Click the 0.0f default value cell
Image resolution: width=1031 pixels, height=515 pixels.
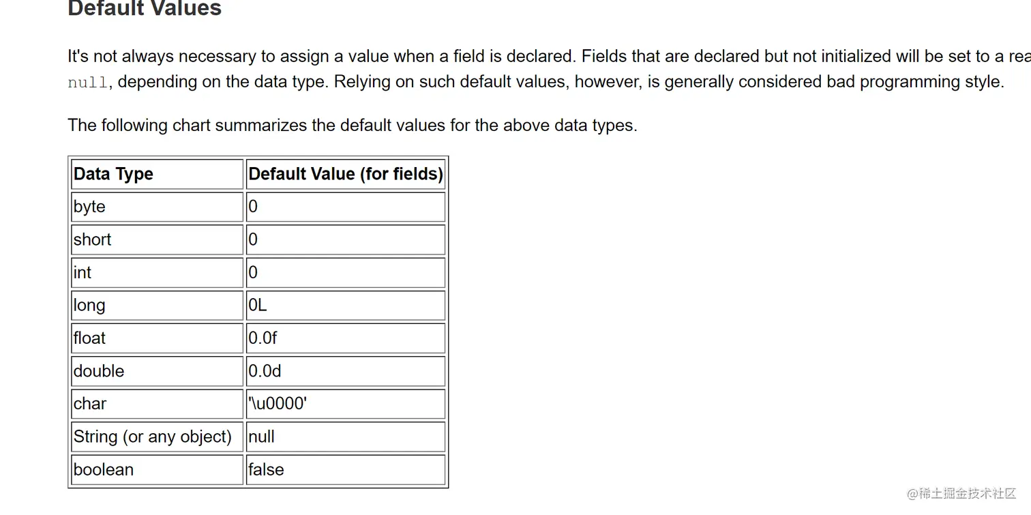[x=346, y=338]
